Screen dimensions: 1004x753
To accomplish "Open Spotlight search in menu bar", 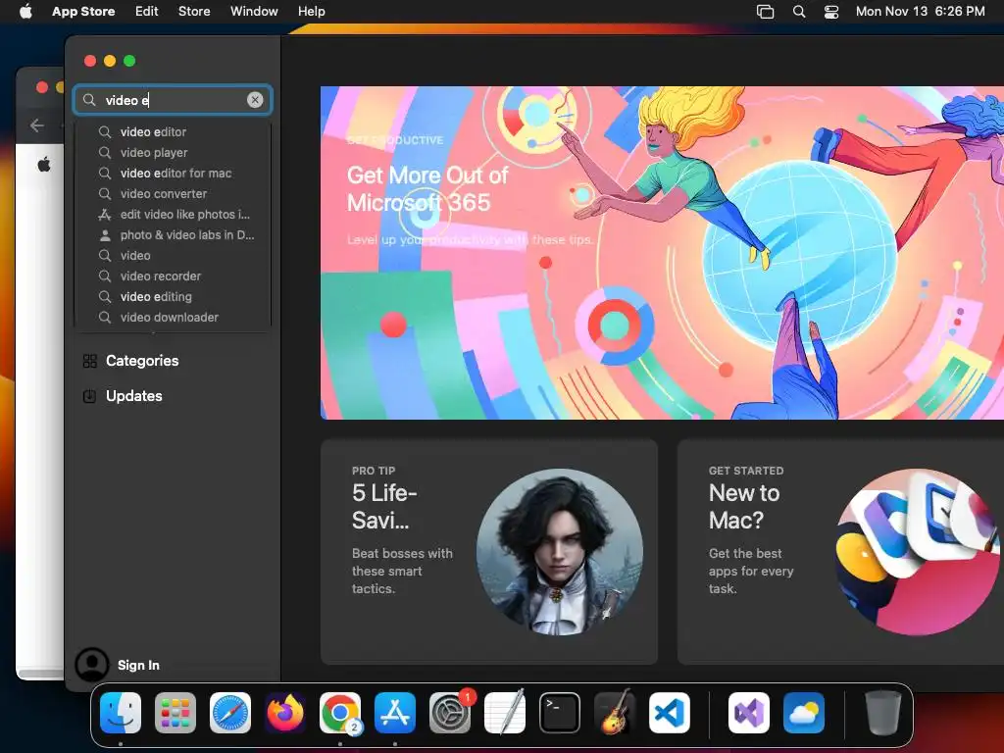I will click(x=799, y=12).
